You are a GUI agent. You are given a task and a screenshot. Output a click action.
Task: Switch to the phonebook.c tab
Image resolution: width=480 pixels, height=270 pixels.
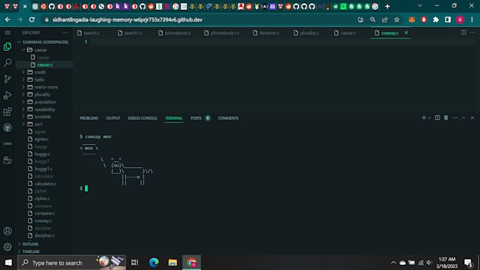coord(178,32)
